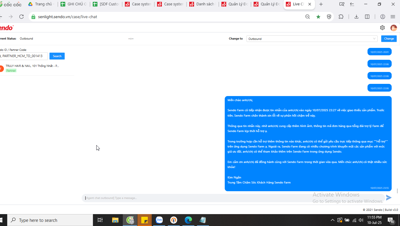This screenshot has height=226, width=400.
Task: Open the user avatar profile menu
Action: tap(394, 28)
